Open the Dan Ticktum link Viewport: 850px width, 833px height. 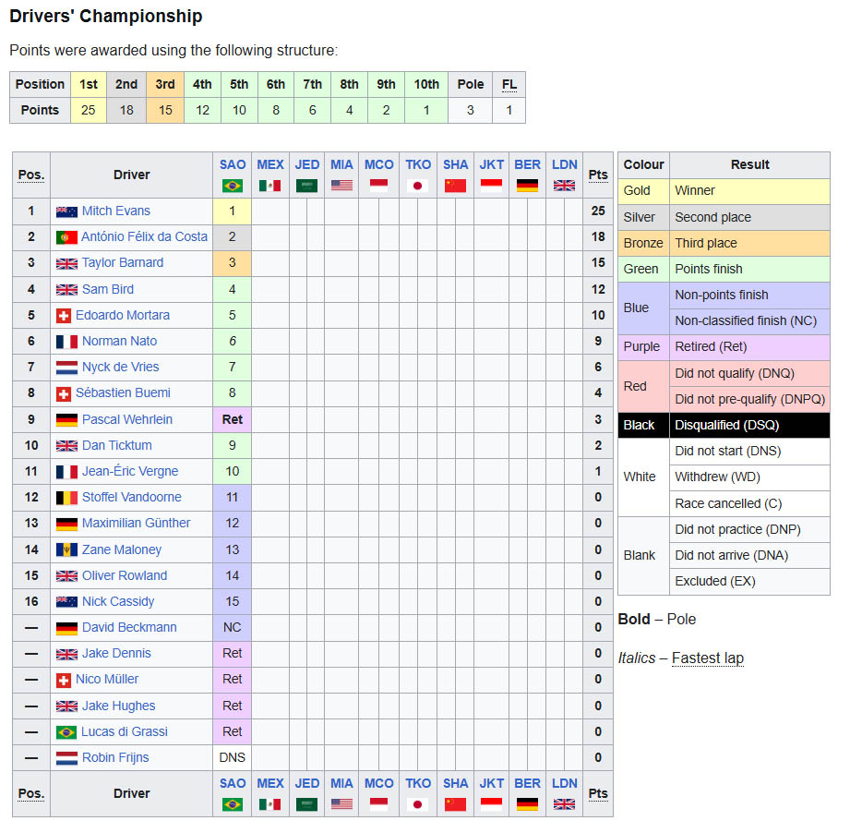tap(117, 445)
